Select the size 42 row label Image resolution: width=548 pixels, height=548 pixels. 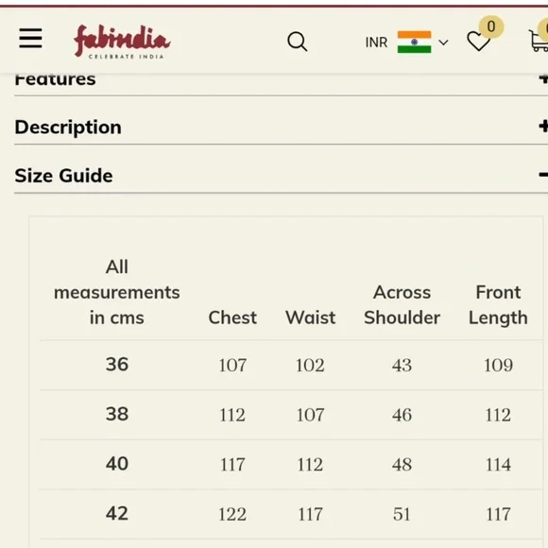[x=117, y=513]
